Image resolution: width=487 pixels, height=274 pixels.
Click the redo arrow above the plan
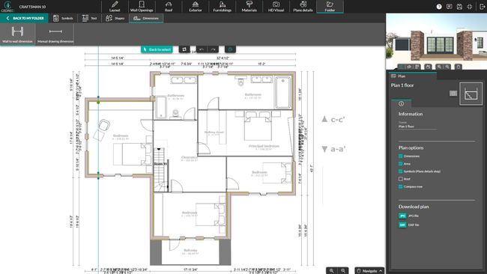coord(213,49)
